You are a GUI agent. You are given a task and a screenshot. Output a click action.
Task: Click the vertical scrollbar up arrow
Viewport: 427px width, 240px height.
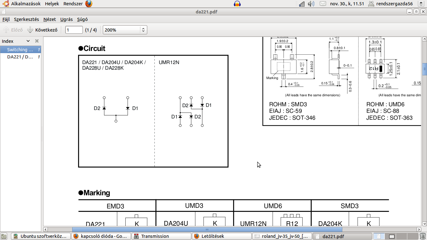click(x=424, y=39)
